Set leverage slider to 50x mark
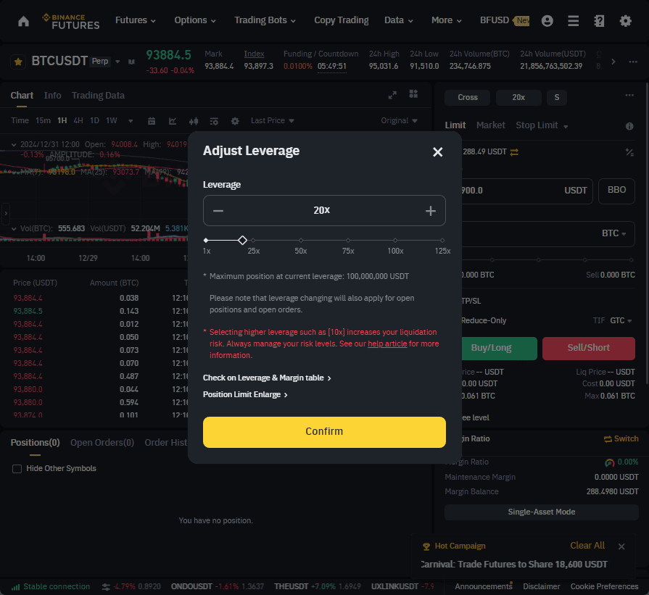Image resolution: width=649 pixels, height=595 pixels. coord(301,241)
